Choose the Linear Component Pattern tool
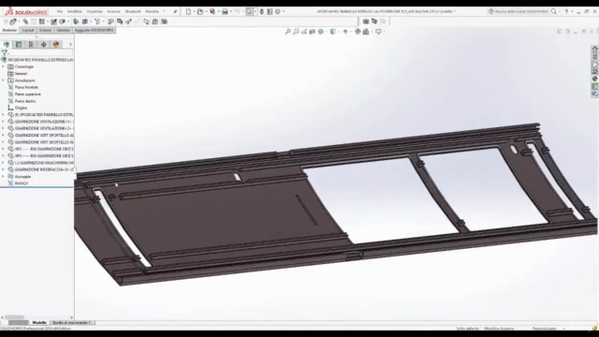The height and width of the screenshot is (337, 599). point(42,22)
